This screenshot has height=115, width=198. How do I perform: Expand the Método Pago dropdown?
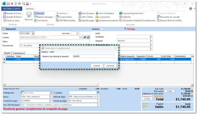98,97
